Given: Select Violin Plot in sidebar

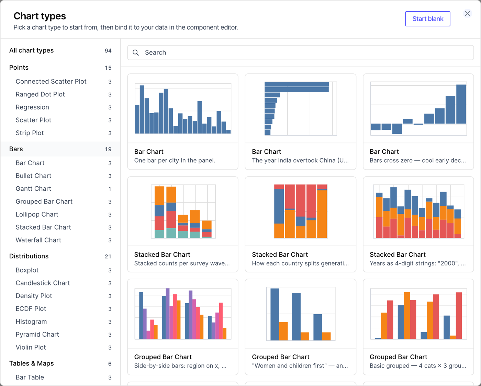Looking at the screenshot, I should (60, 347).
